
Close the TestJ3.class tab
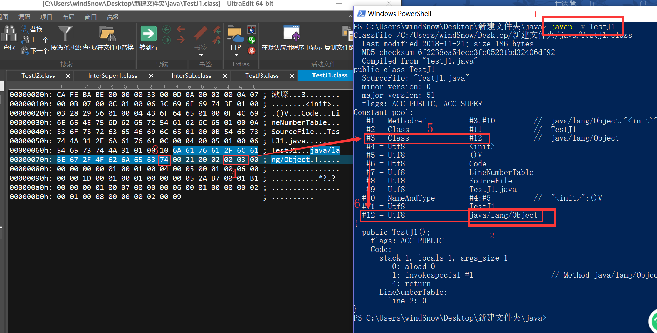click(x=292, y=76)
